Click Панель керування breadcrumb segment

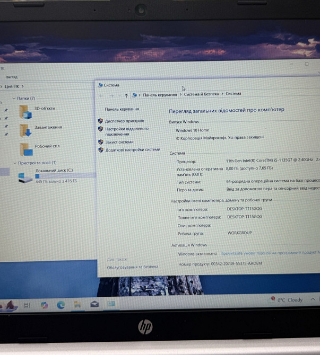click(160, 95)
